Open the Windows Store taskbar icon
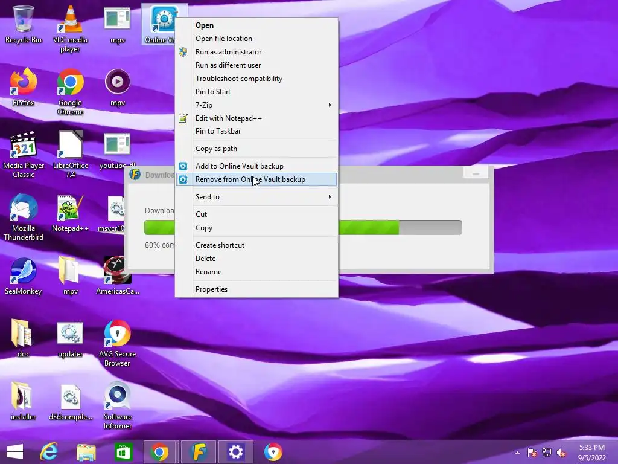The image size is (618, 464). click(123, 452)
